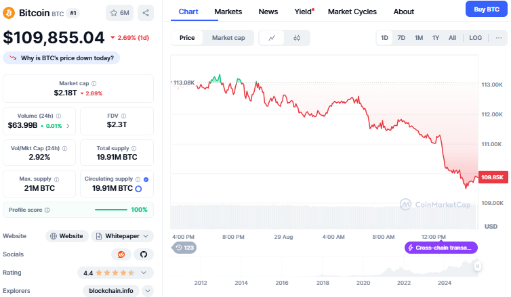This screenshot has height=297, width=511.
Task: Open the Yield tab
Action: [x=304, y=12]
